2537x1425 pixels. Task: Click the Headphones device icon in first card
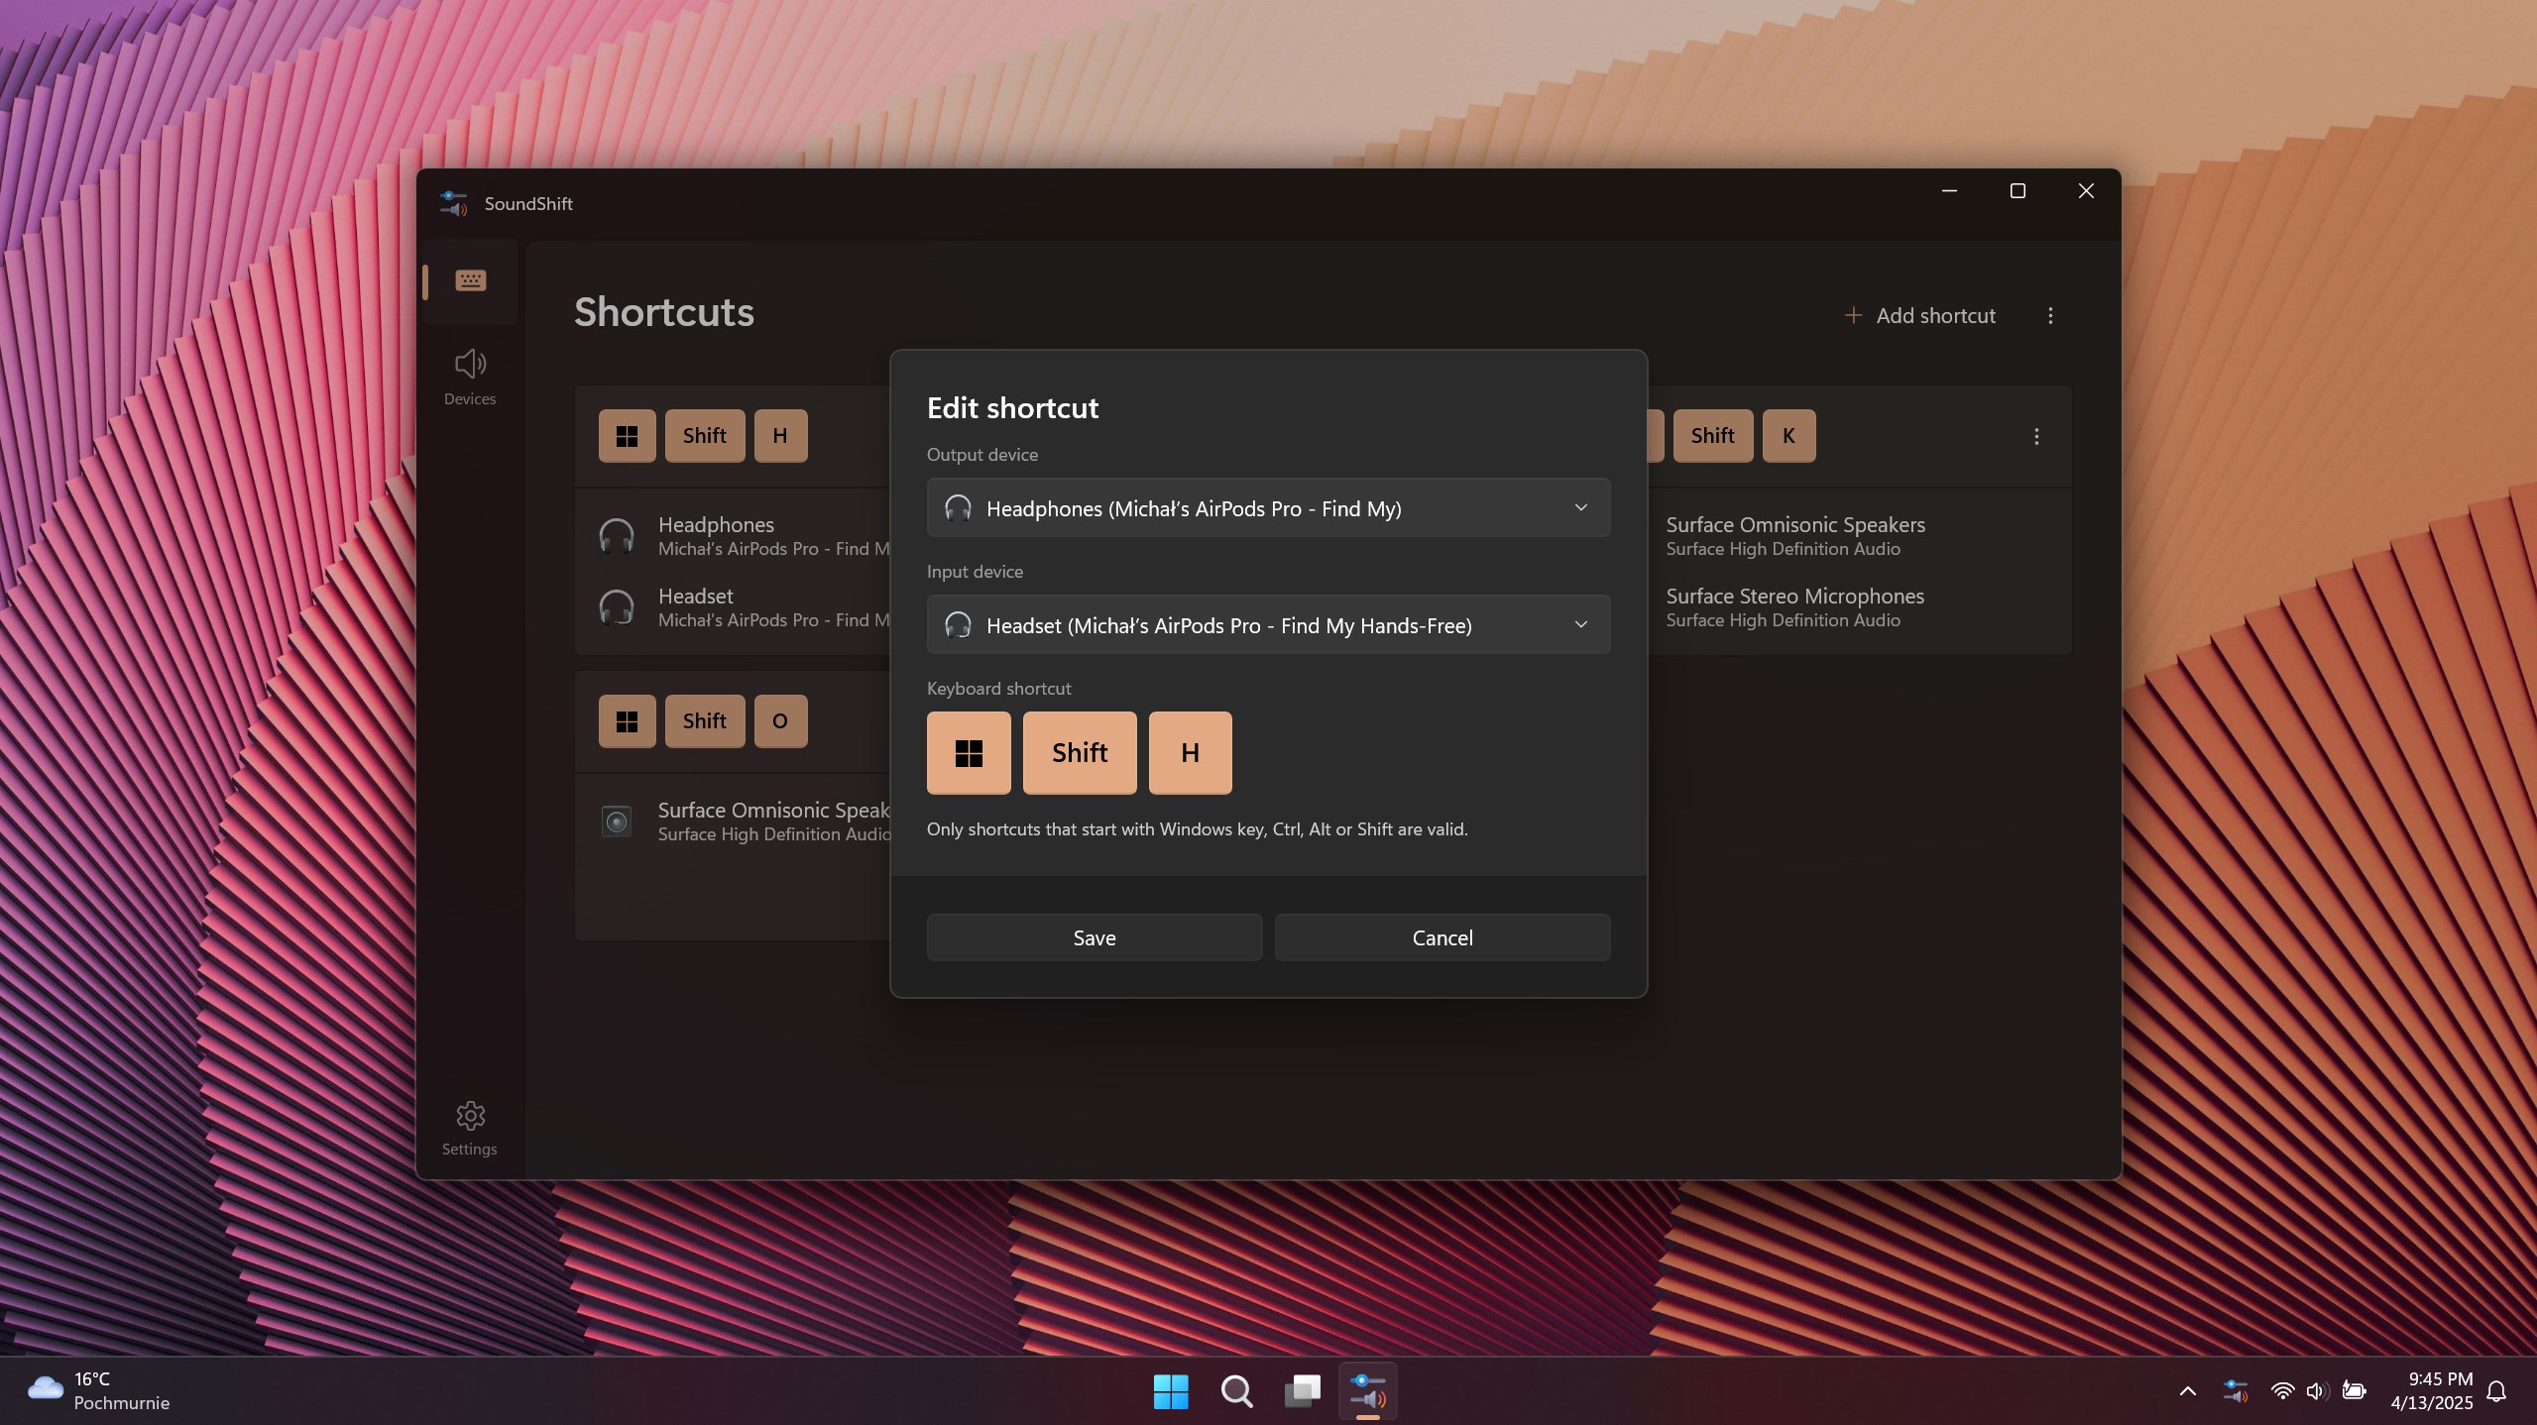coord(617,536)
